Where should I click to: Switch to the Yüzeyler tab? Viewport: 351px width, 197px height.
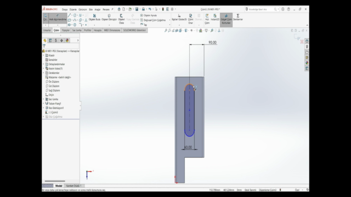[66, 30]
